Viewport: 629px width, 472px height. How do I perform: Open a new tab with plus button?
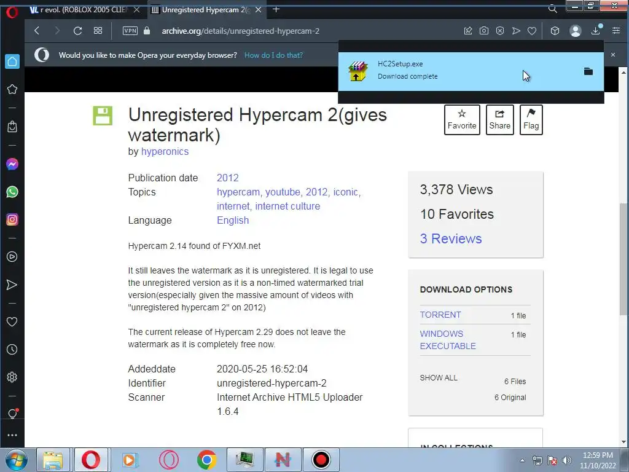(x=276, y=9)
